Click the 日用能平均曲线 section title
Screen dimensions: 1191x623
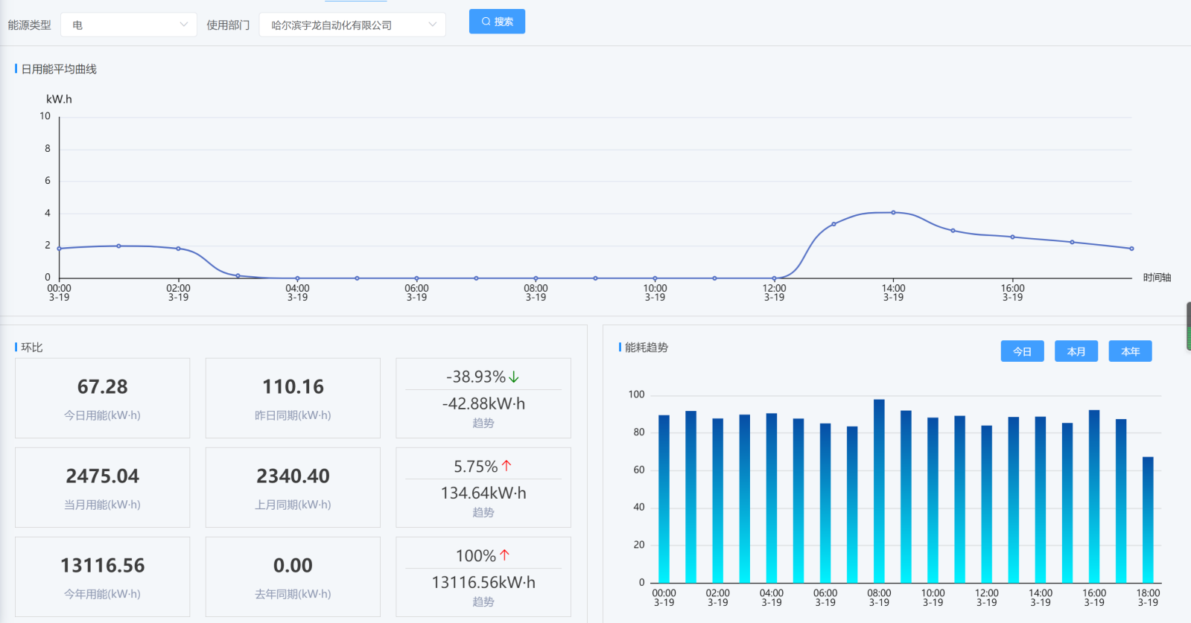(x=59, y=69)
